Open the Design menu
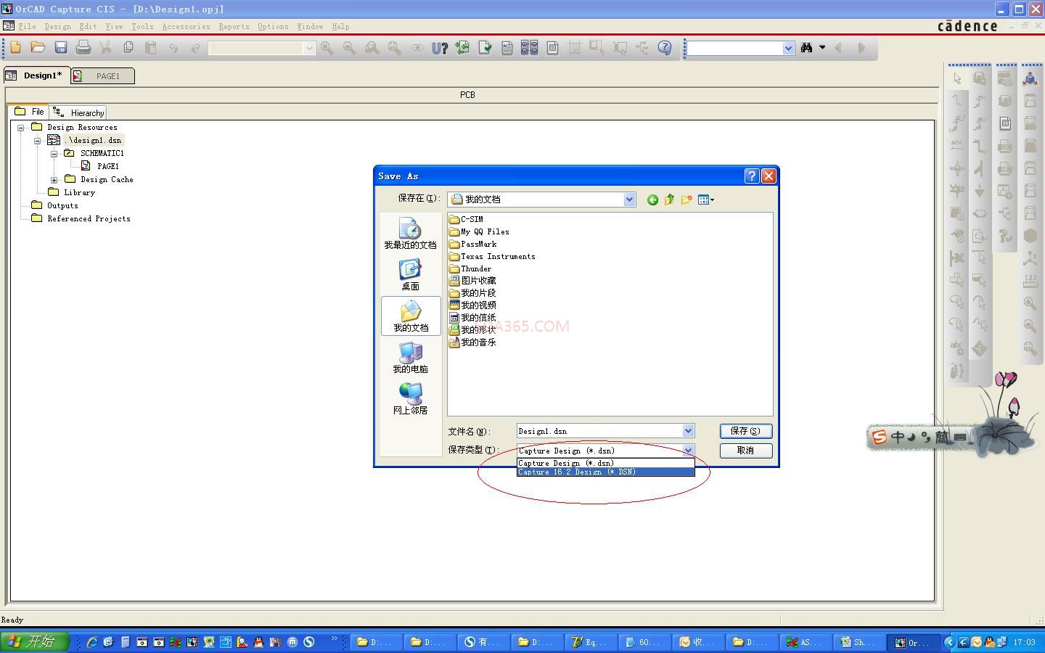Image resolution: width=1045 pixels, height=653 pixels. 58,27
